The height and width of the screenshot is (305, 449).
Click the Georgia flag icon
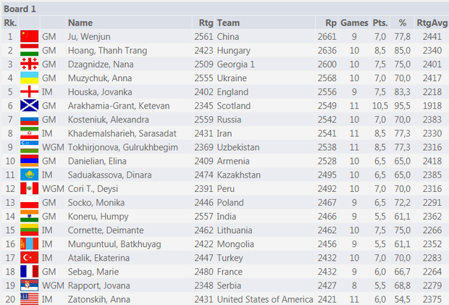pos(29,64)
